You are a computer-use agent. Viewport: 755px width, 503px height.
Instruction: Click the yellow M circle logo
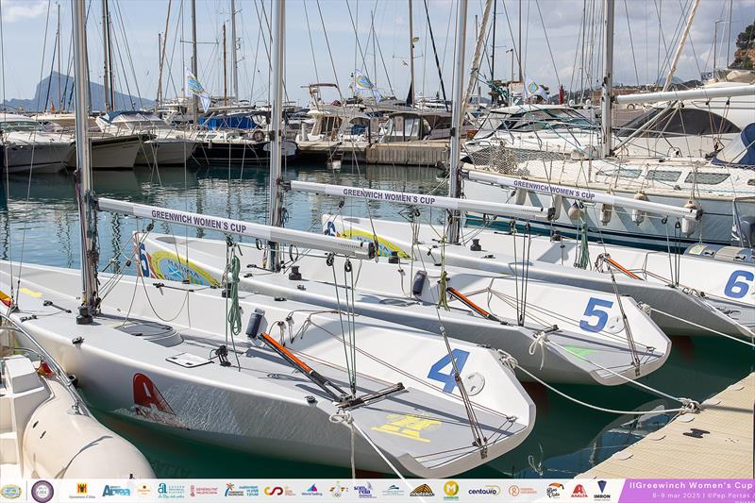[x=451, y=490]
